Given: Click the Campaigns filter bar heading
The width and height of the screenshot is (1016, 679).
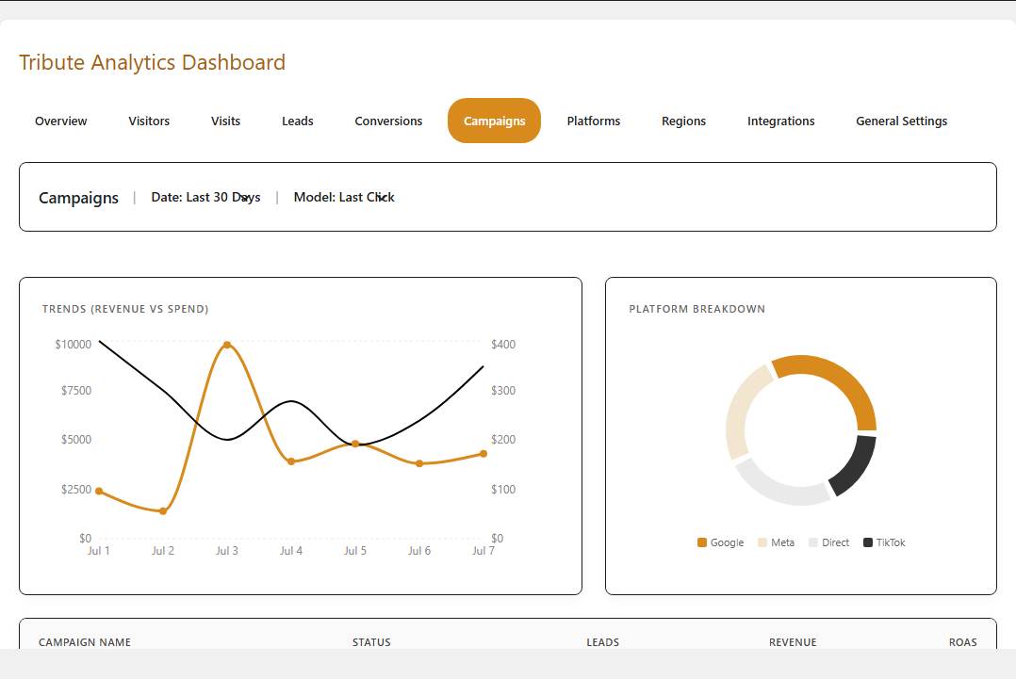Looking at the screenshot, I should (x=78, y=198).
